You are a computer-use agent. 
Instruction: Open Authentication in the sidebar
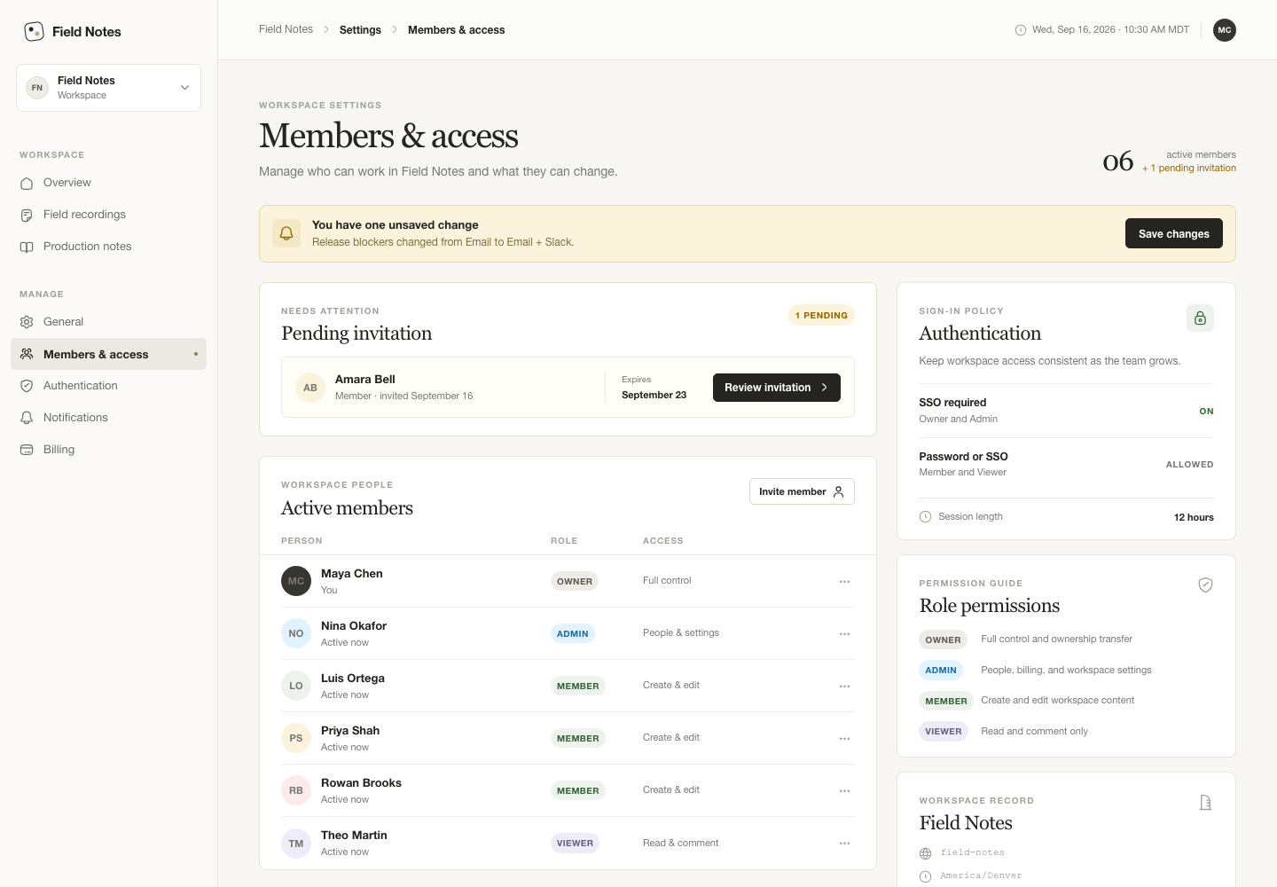[108, 386]
